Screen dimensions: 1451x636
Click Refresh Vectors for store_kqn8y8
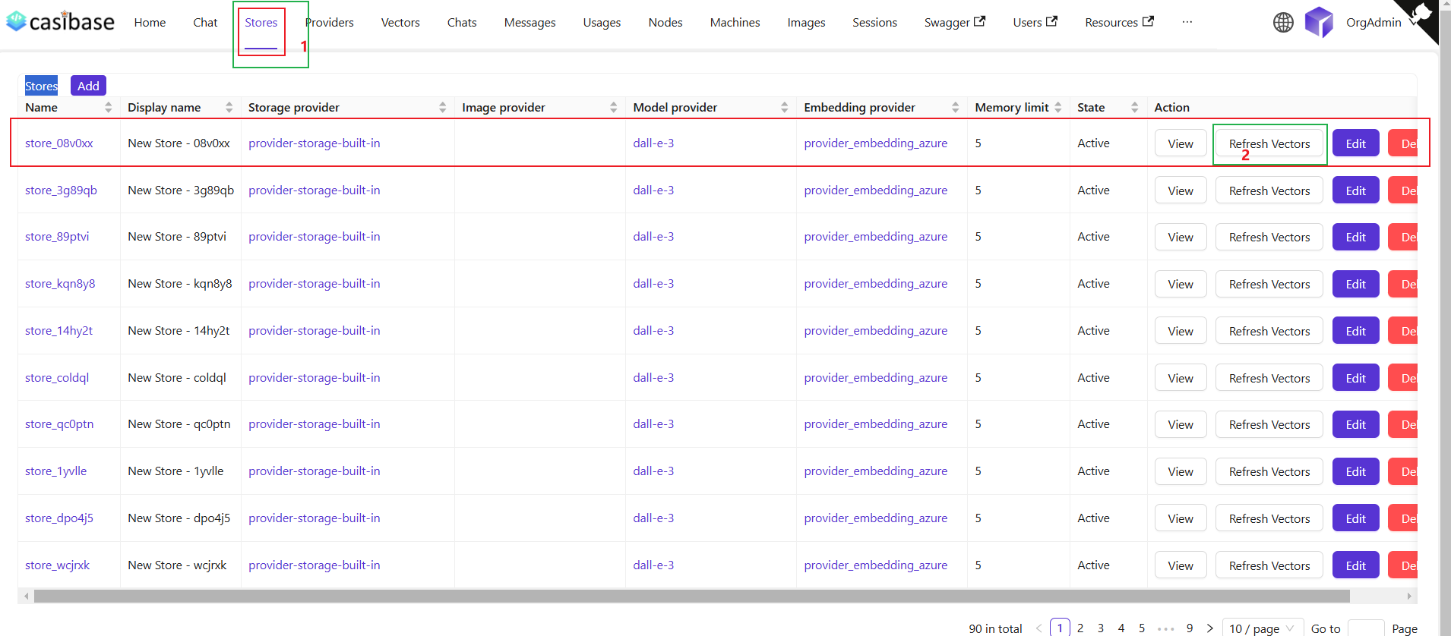pyautogui.click(x=1269, y=285)
